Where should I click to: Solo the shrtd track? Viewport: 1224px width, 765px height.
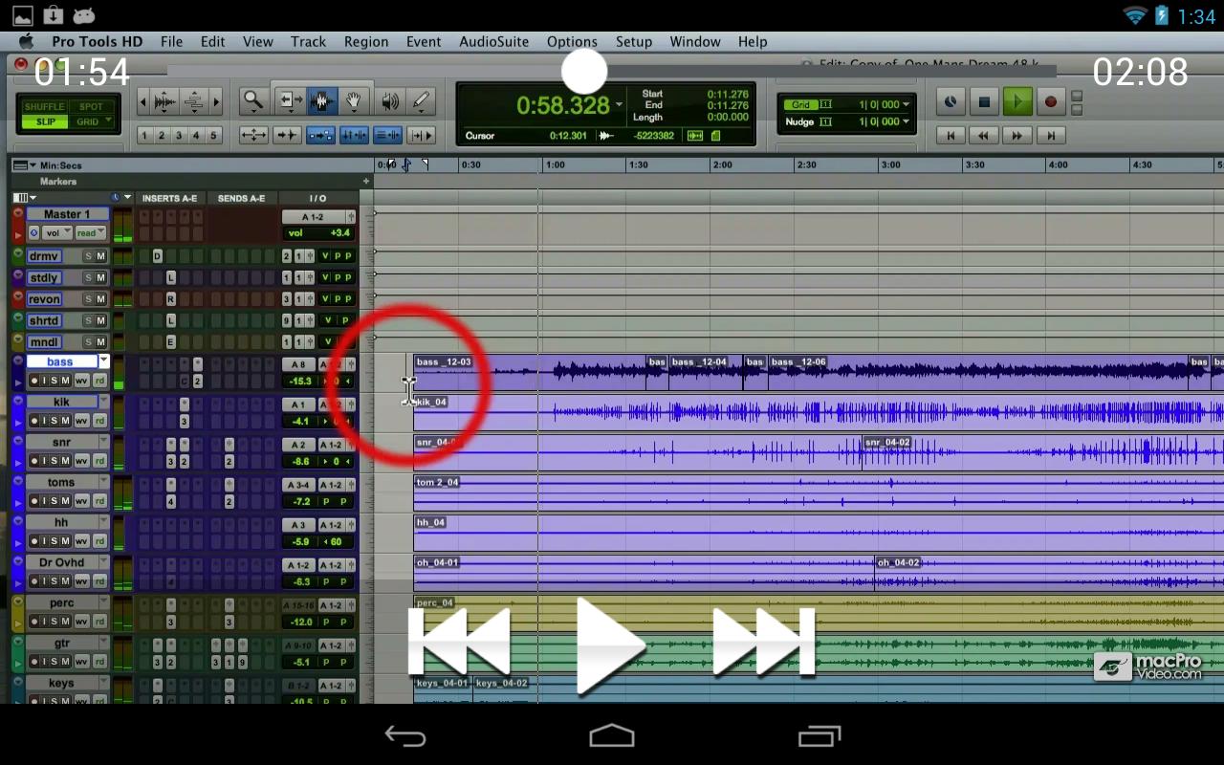click(x=88, y=320)
